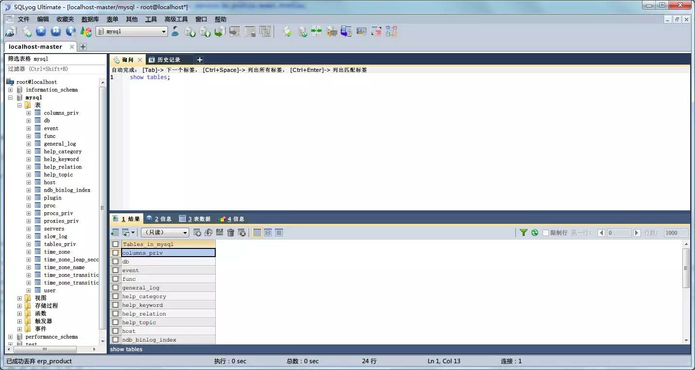Click the schema designer icon
Screen dimensions: 695x370
tap(391, 31)
